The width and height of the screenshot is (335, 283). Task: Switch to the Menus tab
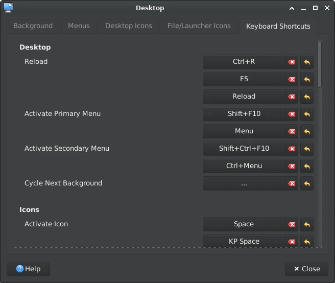tap(79, 26)
